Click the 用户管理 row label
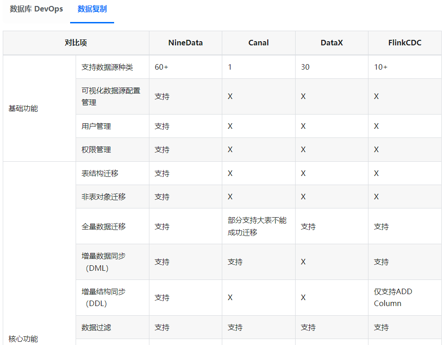 pyautogui.click(x=96, y=126)
